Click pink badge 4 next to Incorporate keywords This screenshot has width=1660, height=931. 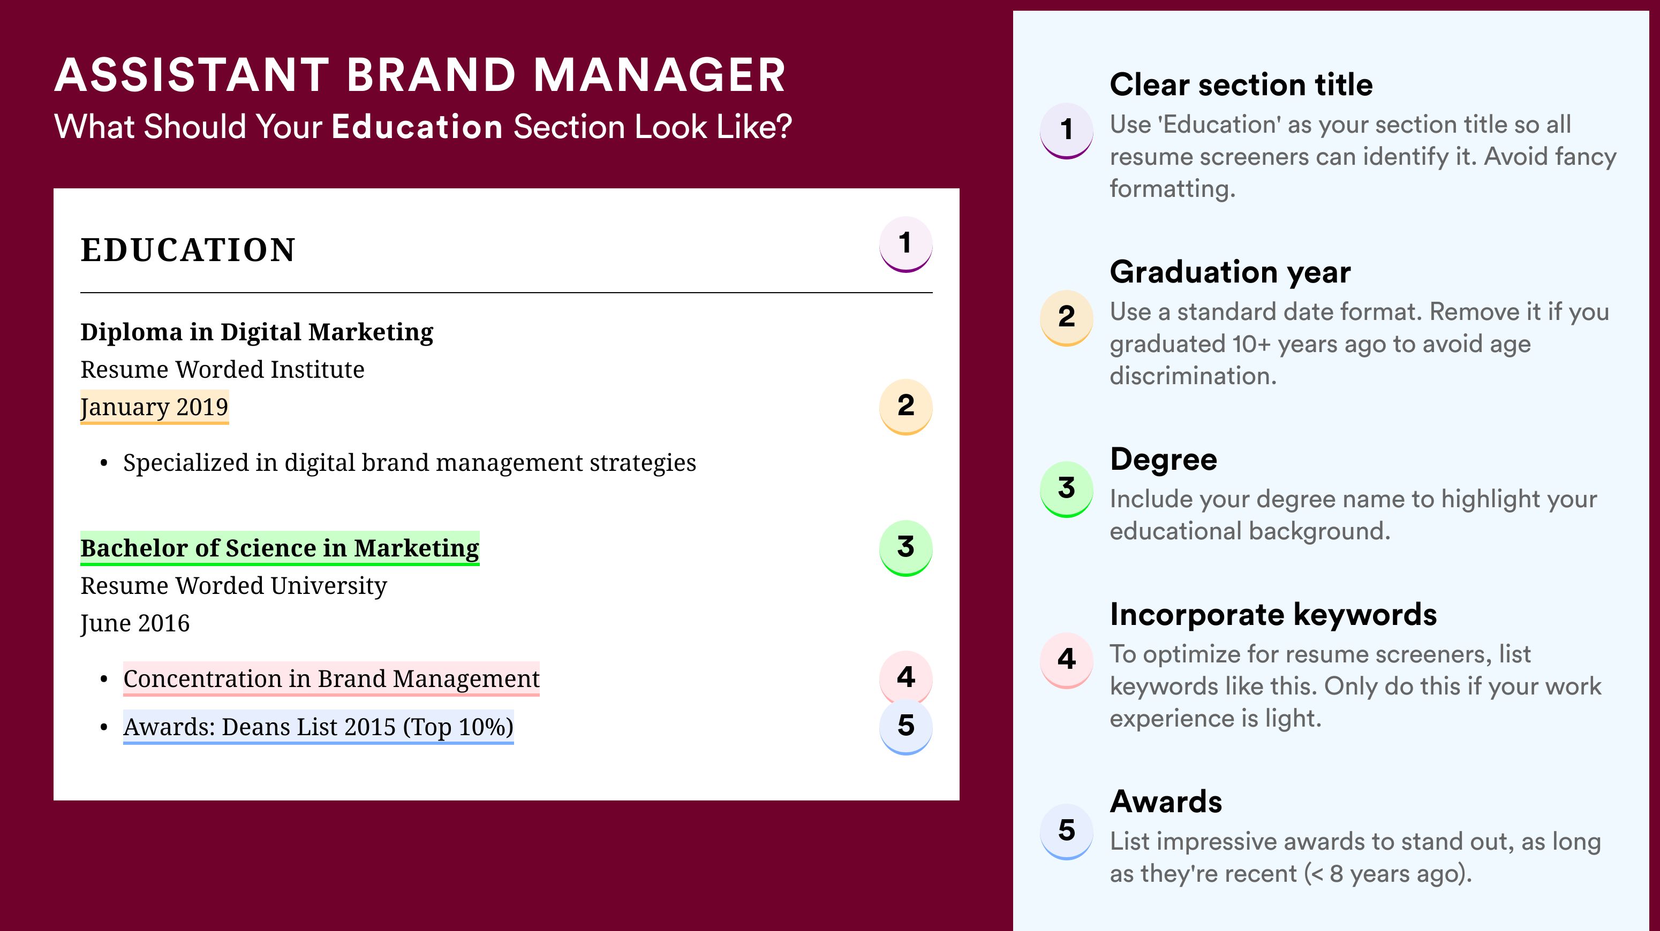click(x=1067, y=660)
